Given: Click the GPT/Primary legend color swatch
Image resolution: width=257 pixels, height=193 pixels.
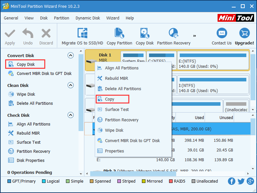Looking at the screenshot, I should click(9, 181).
